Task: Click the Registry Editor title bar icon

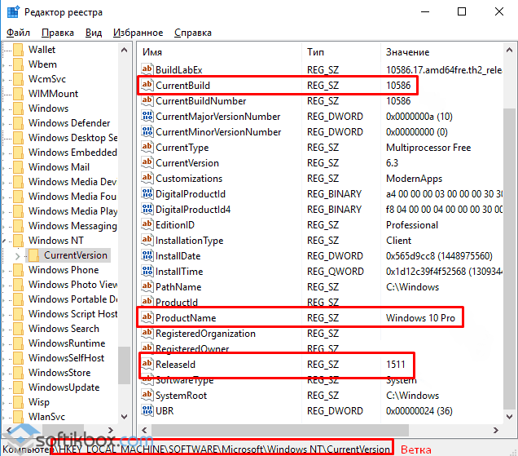Action: [x=11, y=12]
